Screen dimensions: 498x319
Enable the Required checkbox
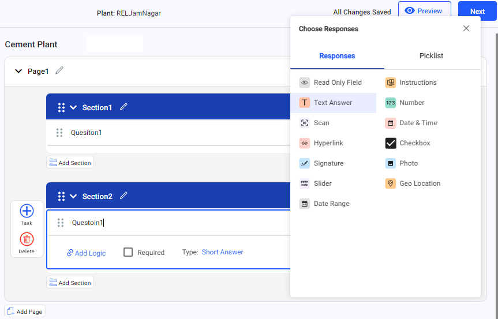click(x=129, y=252)
